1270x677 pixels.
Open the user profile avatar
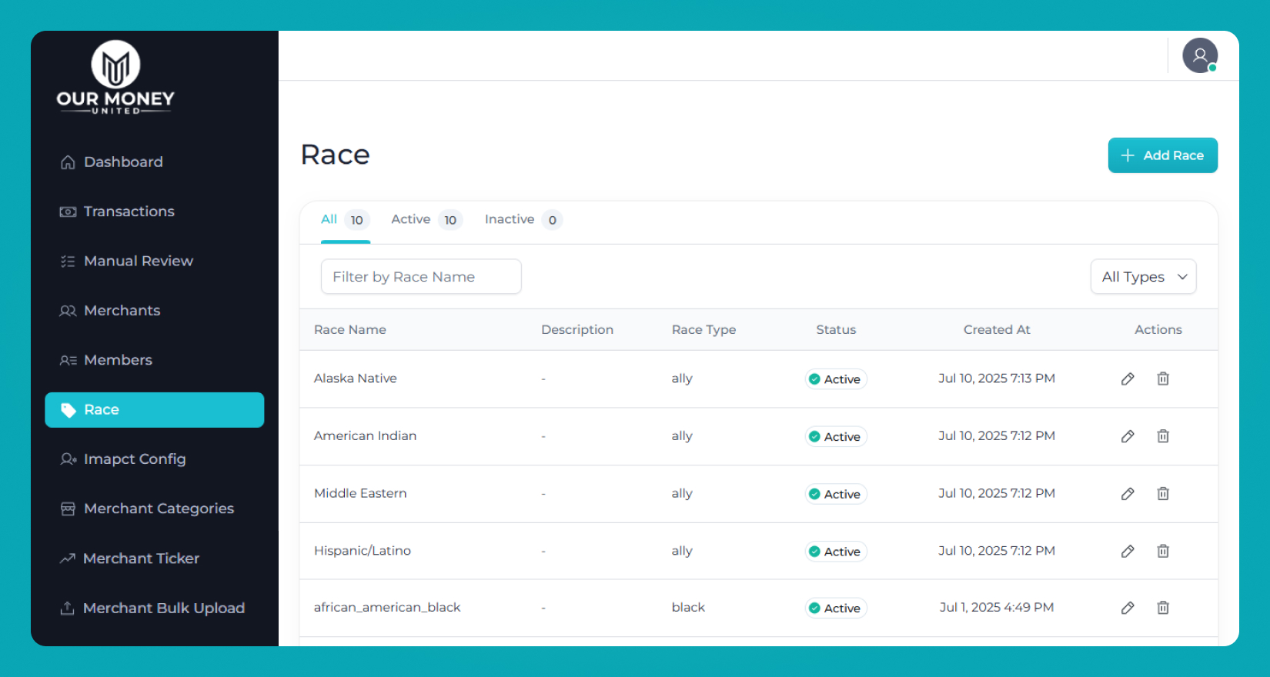point(1199,55)
